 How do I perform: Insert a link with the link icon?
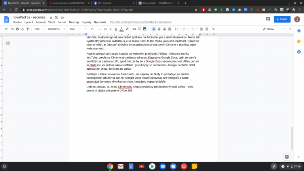point(134,29)
